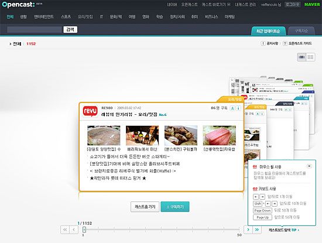Click the 로그아웃 button
322x243 pixels.
293,5
